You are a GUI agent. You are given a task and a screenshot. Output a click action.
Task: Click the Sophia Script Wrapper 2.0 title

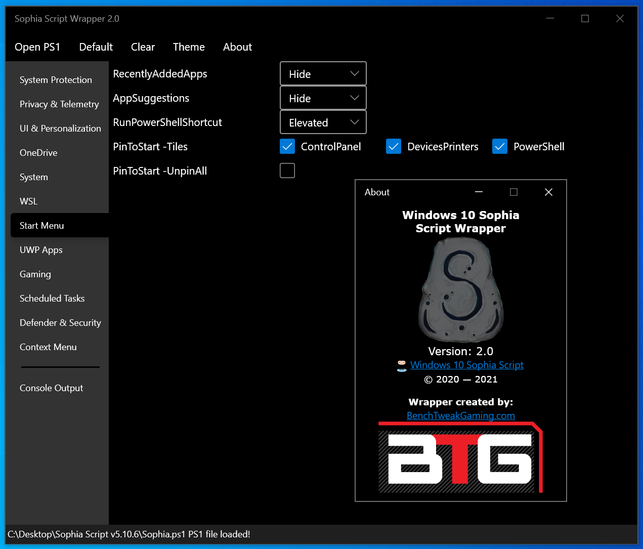click(67, 19)
